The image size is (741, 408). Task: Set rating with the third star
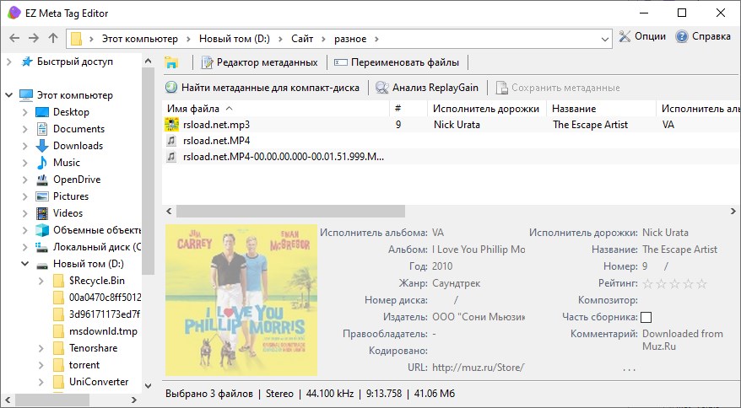click(x=675, y=284)
